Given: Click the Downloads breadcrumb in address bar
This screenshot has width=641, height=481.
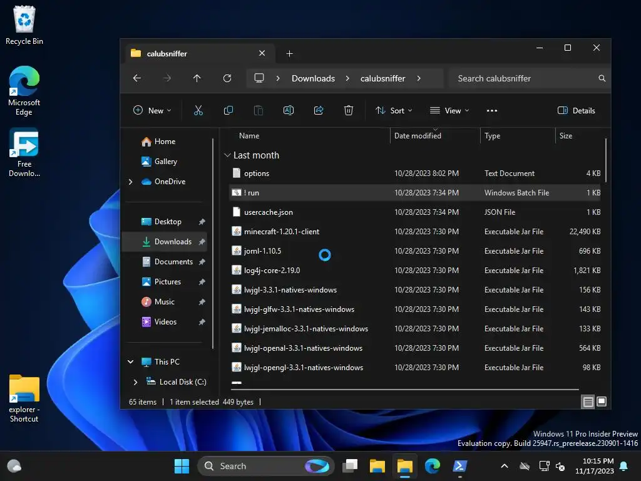Looking at the screenshot, I should pos(313,78).
